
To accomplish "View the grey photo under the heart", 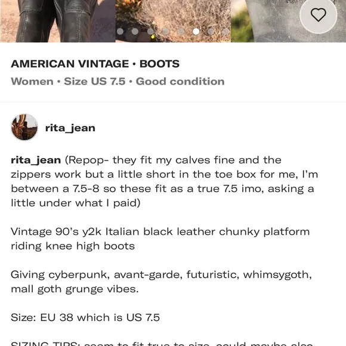I will 288,21.
